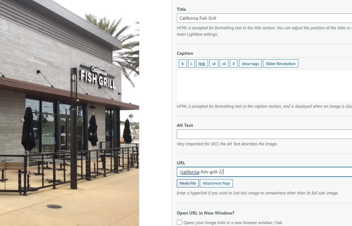This screenshot has height=226, width=352.
Task: Click the URL field with california-fish-grill-2
Action: pos(265,172)
